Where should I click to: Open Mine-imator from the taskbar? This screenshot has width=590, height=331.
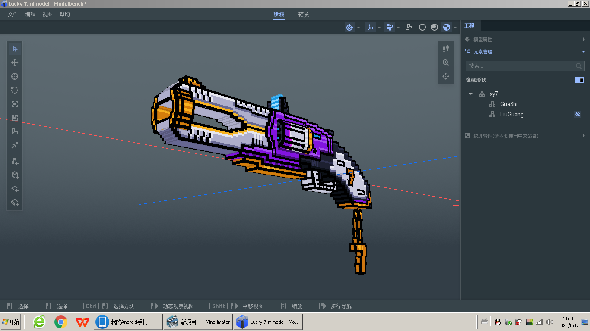coord(198,322)
